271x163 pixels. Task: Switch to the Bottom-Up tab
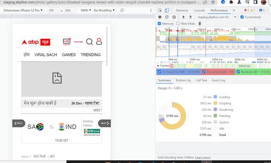coord(183,80)
